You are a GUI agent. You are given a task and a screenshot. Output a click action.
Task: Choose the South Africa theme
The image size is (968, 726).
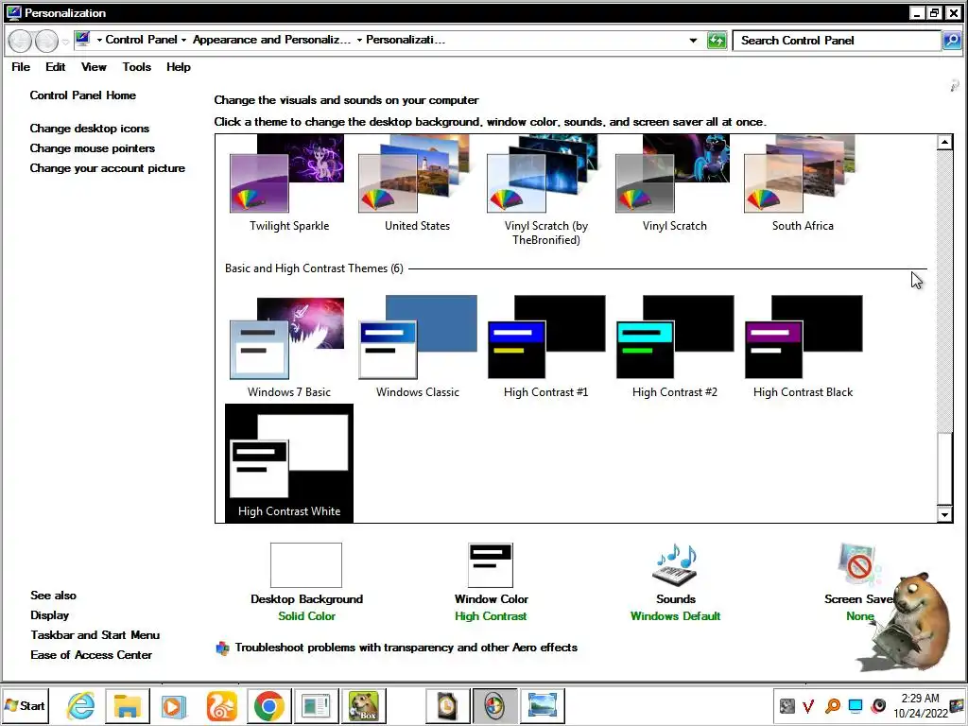click(x=803, y=184)
